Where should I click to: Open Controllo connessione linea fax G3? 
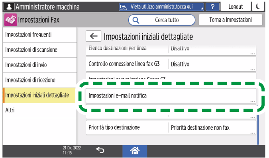tap(171, 64)
